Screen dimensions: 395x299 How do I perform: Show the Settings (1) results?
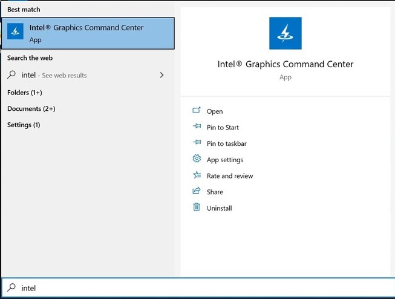[x=24, y=125]
